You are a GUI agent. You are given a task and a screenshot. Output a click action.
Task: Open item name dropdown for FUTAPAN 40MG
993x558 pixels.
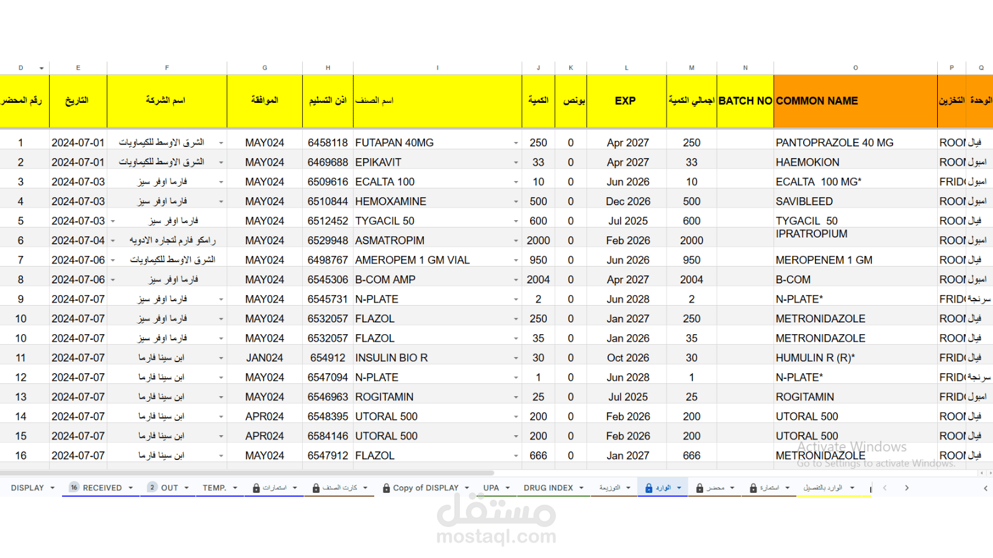[x=516, y=143]
